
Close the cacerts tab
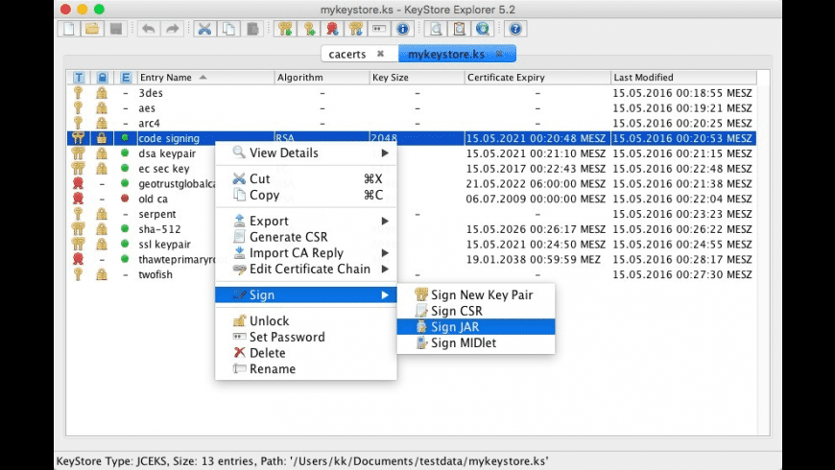click(x=380, y=55)
